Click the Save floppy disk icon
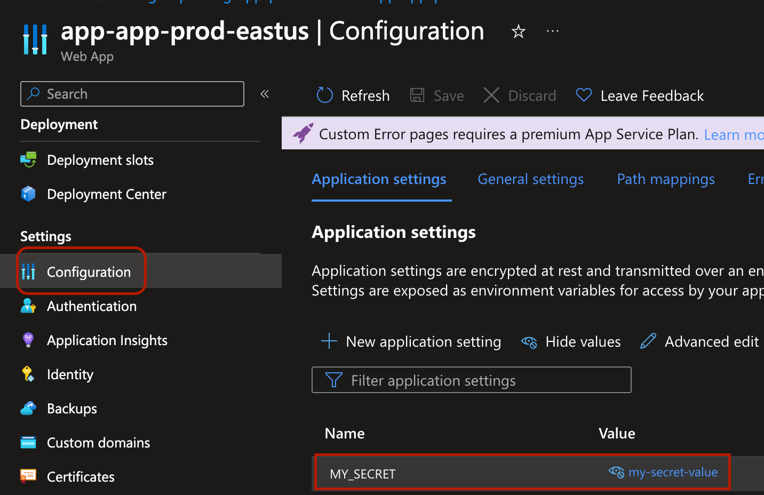 pos(417,95)
